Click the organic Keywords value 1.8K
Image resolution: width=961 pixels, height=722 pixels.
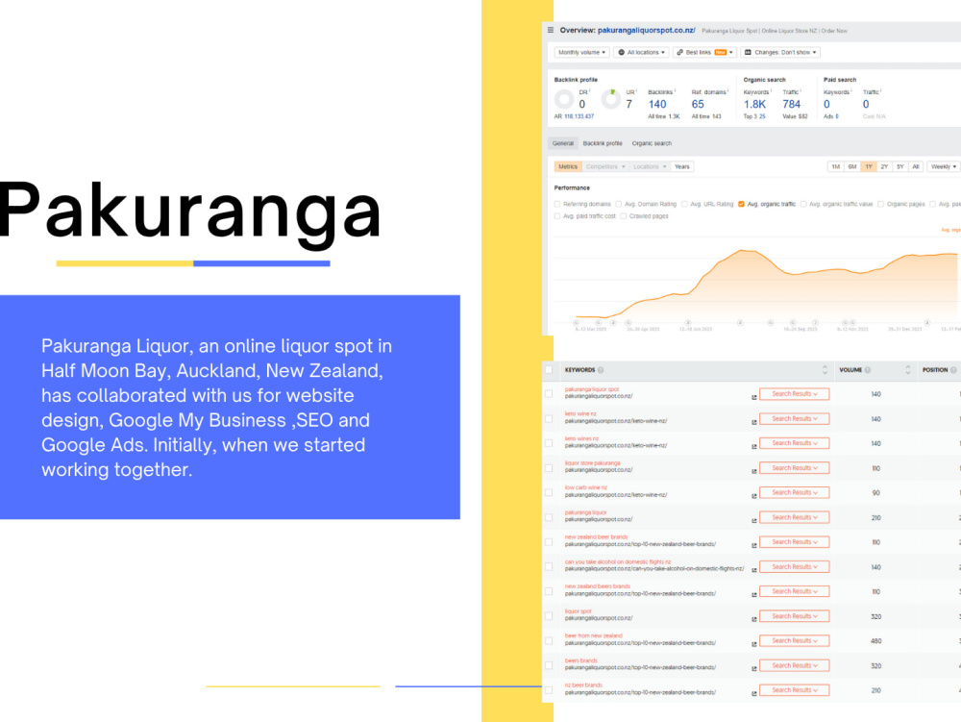[754, 104]
